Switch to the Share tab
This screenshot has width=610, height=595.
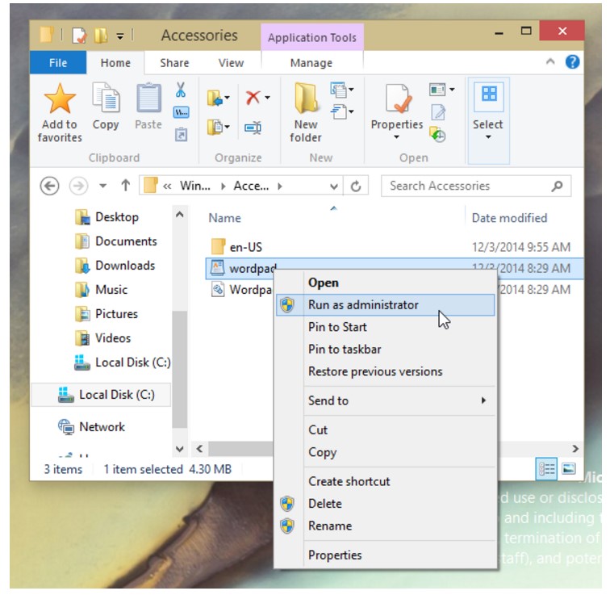point(174,63)
